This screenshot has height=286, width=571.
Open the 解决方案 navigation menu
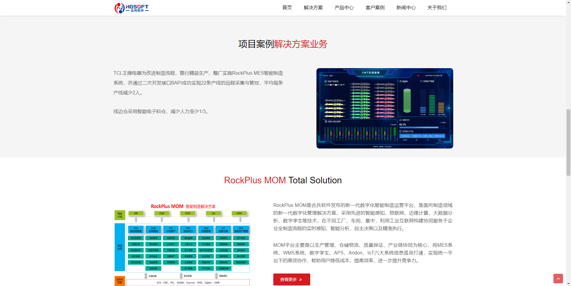tap(313, 8)
